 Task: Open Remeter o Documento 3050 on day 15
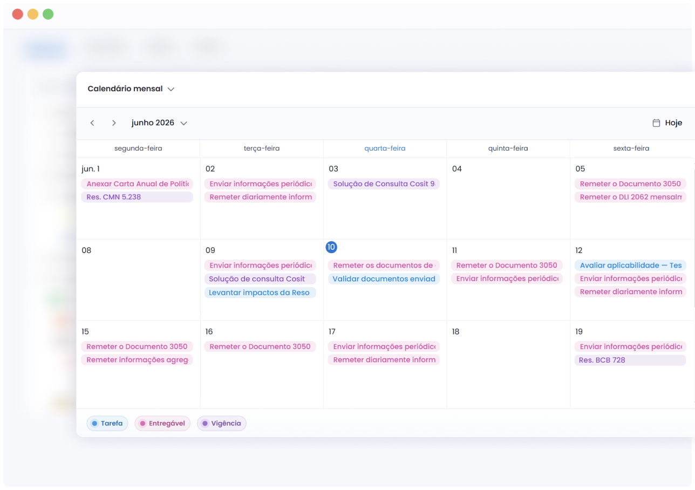137,346
